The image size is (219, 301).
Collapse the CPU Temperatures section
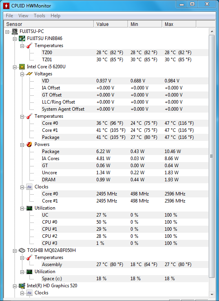[x=22, y=117]
